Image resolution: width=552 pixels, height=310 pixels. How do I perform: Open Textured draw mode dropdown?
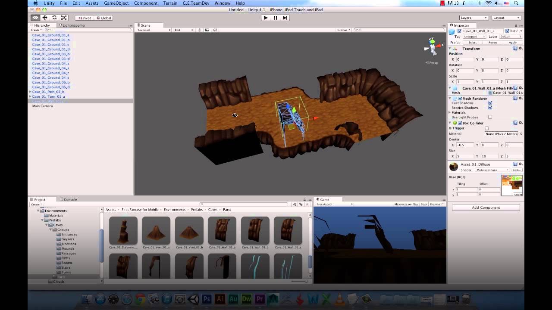[x=154, y=30]
